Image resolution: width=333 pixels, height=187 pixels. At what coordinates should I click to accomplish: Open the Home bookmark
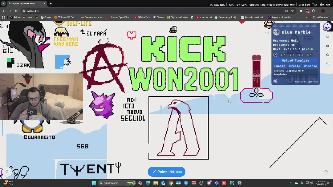pos(28,17)
